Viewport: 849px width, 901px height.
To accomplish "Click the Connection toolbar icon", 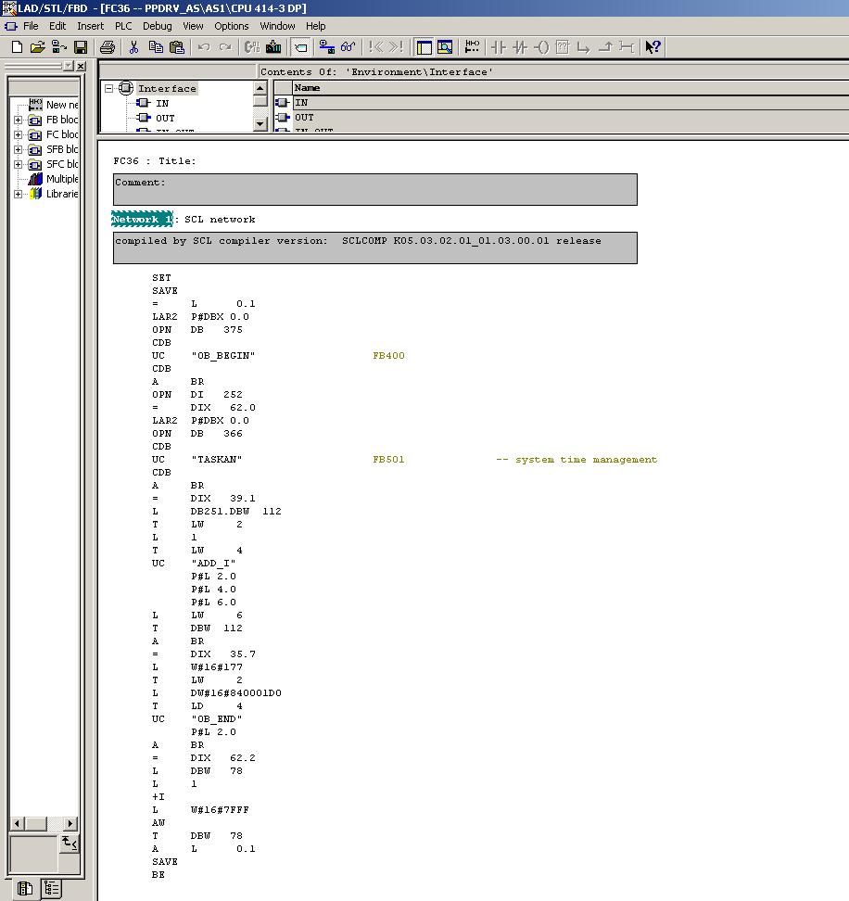I will (x=627, y=47).
